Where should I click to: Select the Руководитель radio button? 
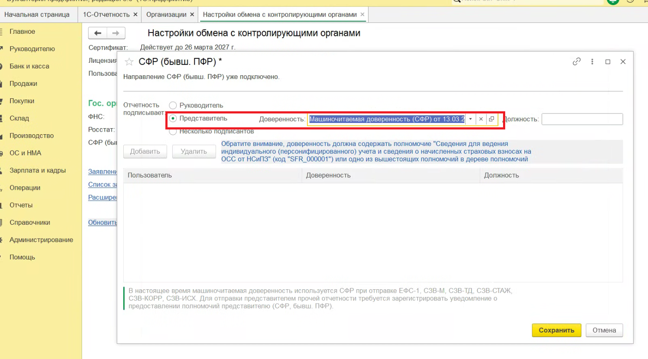[x=173, y=105]
